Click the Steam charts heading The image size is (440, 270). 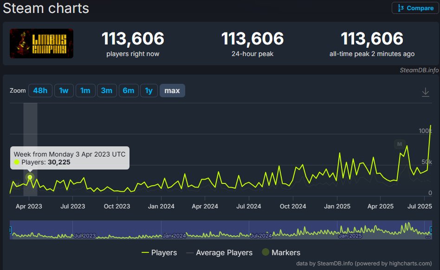pos(46,8)
